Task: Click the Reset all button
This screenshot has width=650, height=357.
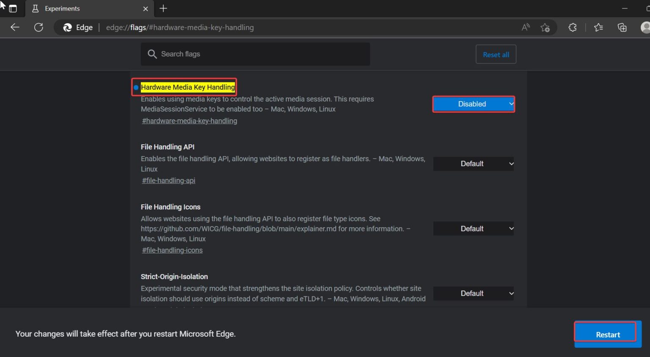Action: coord(496,54)
